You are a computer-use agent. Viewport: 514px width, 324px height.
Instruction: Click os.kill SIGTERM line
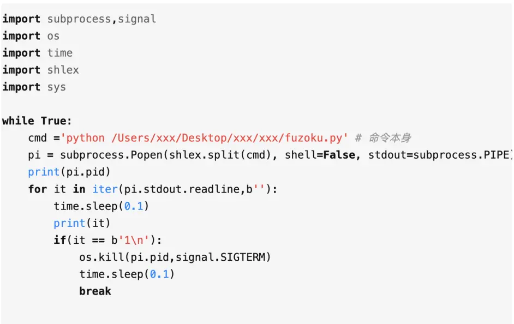pos(175,257)
